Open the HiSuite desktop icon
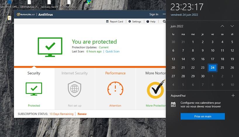Viewport: 239px width, 137px height. (x=89, y=4)
